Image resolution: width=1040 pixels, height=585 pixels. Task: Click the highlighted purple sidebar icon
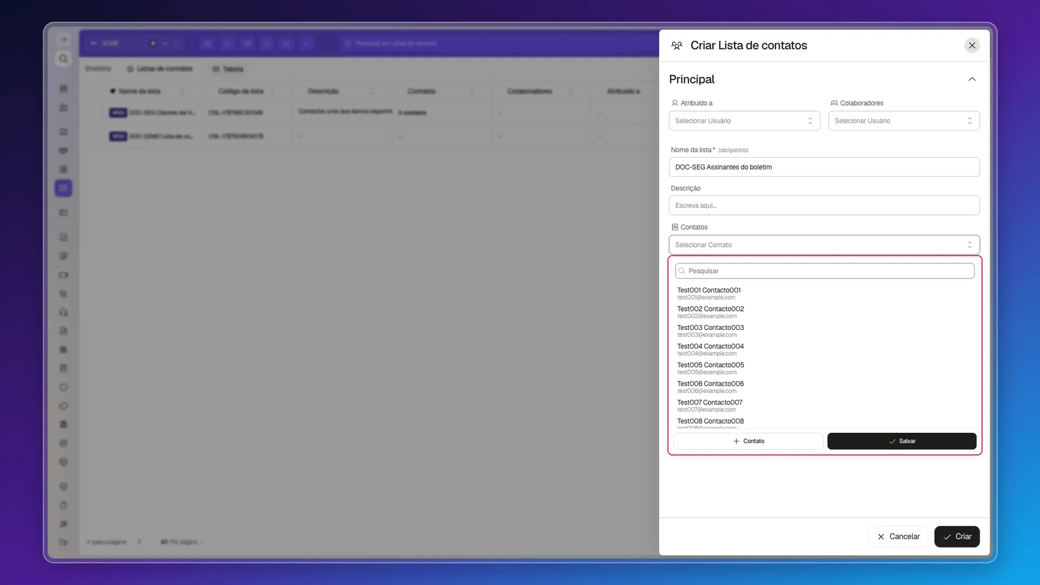63,188
